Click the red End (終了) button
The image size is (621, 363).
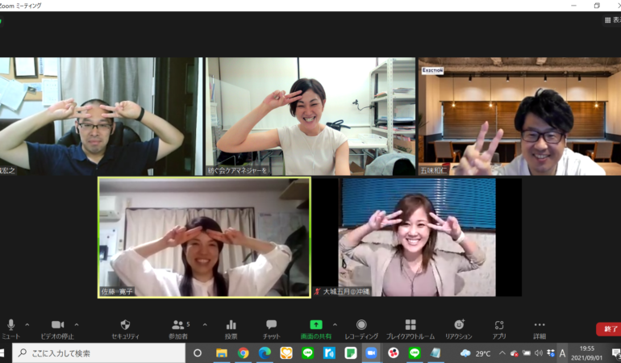(607, 329)
